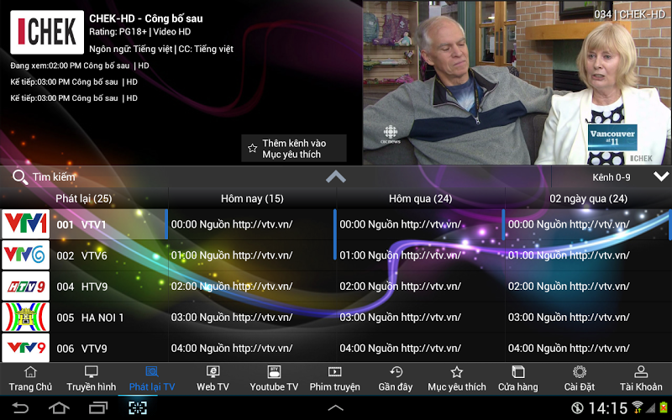
Task: Click the CHEK-HD video preview
Action: [x=517, y=82]
